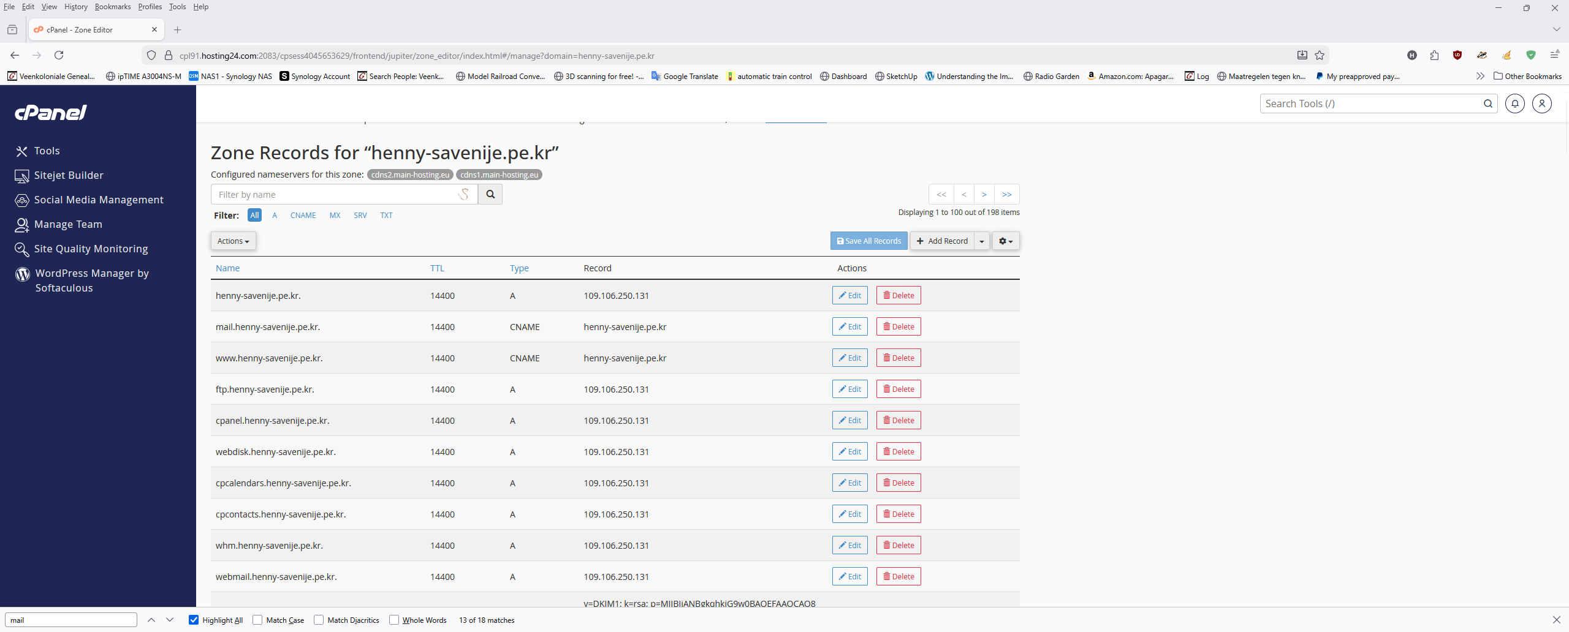Reload the page with refresh icon

pos(59,55)
